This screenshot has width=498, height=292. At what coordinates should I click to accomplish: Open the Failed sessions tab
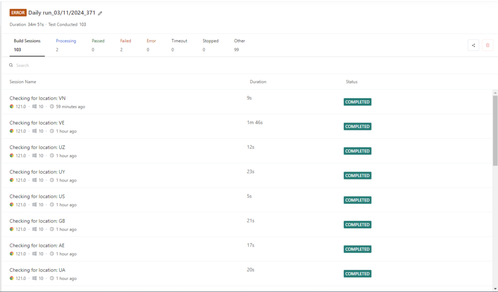[x=125, y=45]
